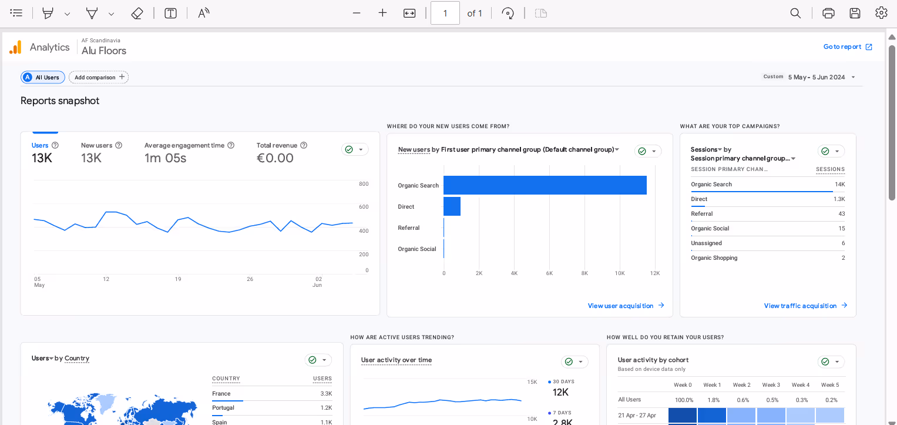The image size is (897, 425).
Task: Click the Referral sessions row
Action: [x=768, y=214]
